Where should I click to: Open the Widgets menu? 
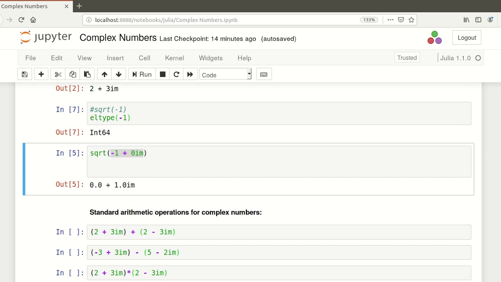(211, 58)
